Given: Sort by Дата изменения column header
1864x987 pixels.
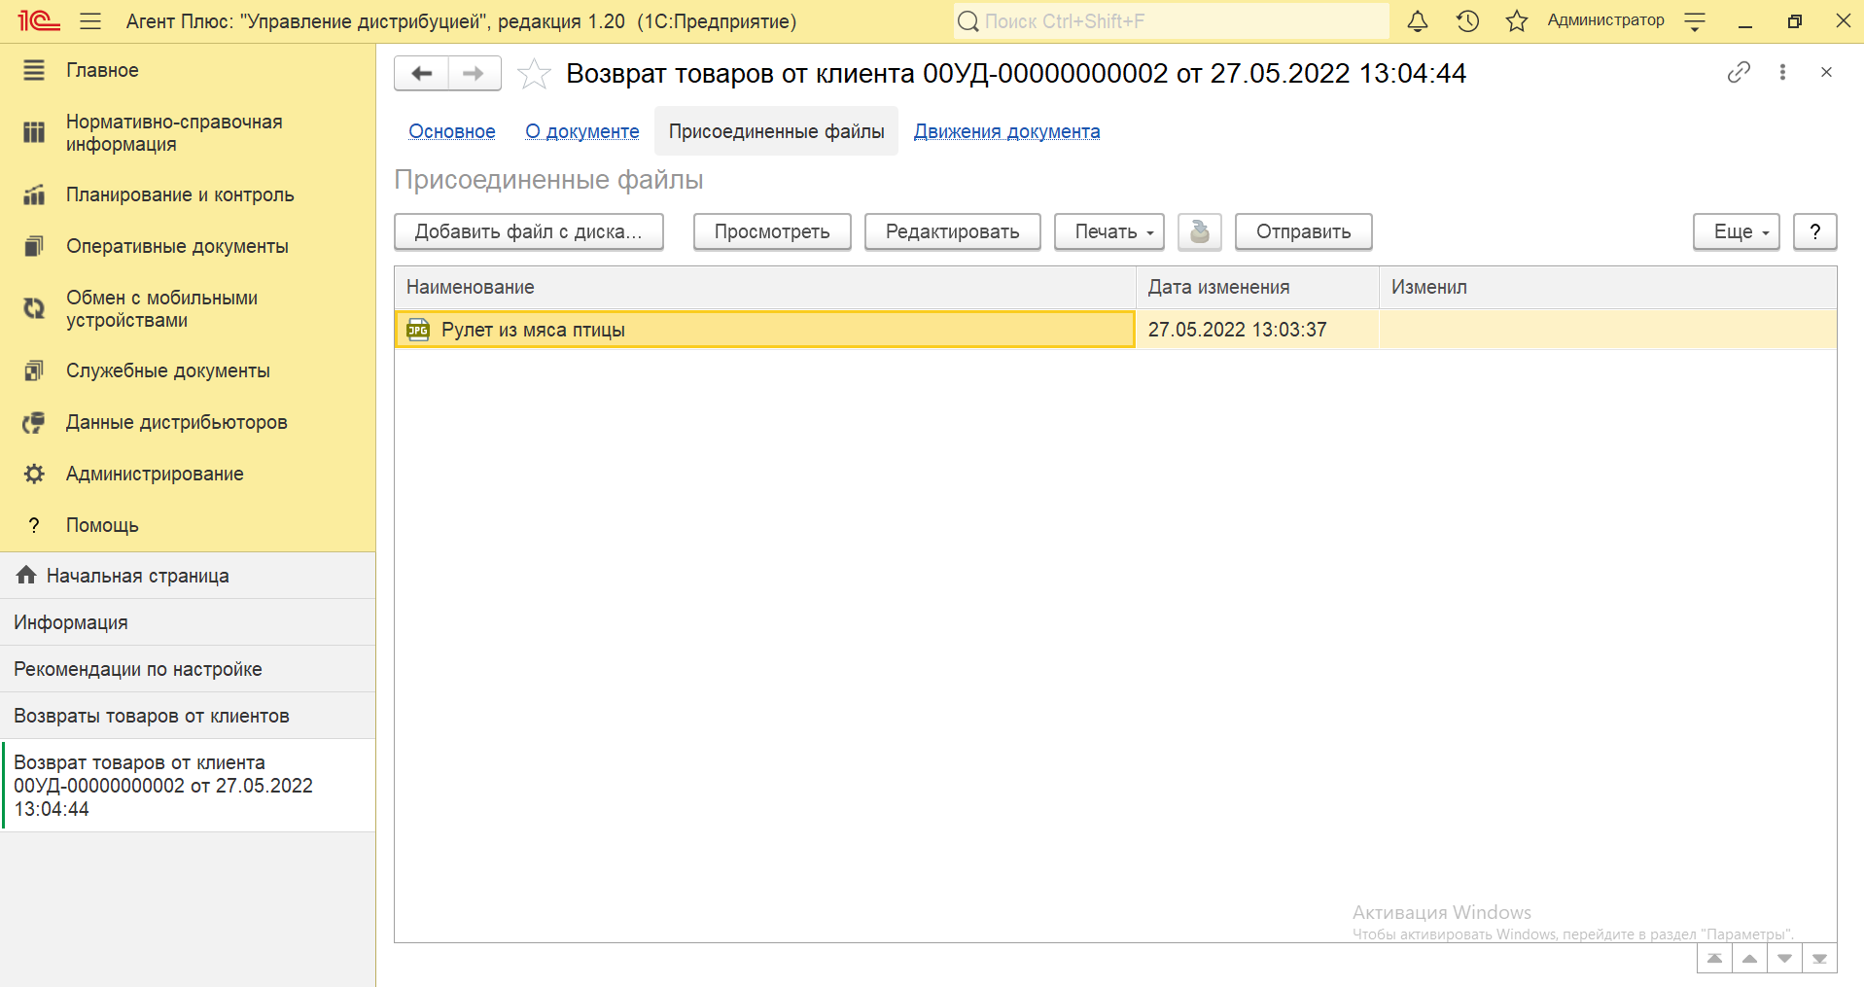Looking at the screenshot, I should tap(1257, 287).
